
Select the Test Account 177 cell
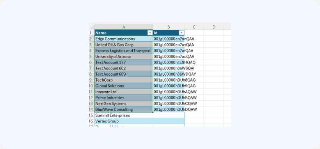(x=124, y=62)
